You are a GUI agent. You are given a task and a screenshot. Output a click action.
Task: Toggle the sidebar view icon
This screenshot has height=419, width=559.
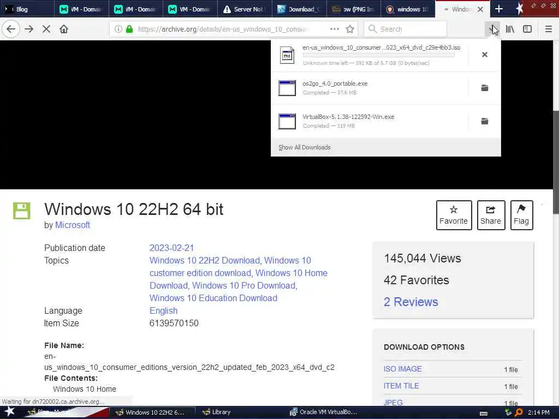tap(527, 29)
